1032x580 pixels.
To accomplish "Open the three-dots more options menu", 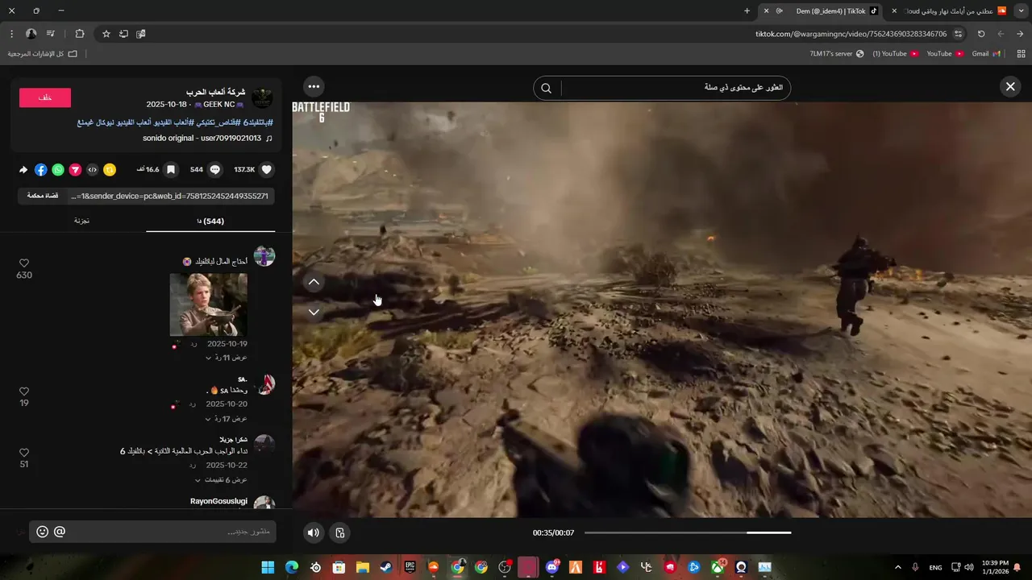I will tap(314, 87).
